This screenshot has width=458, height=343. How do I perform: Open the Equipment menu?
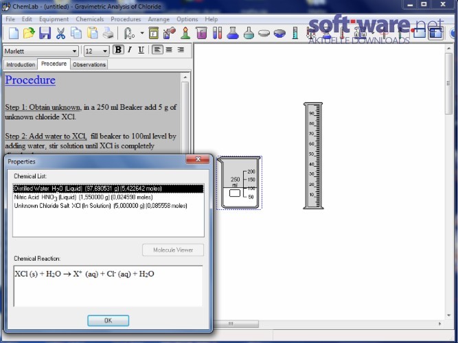pos(54,19)
